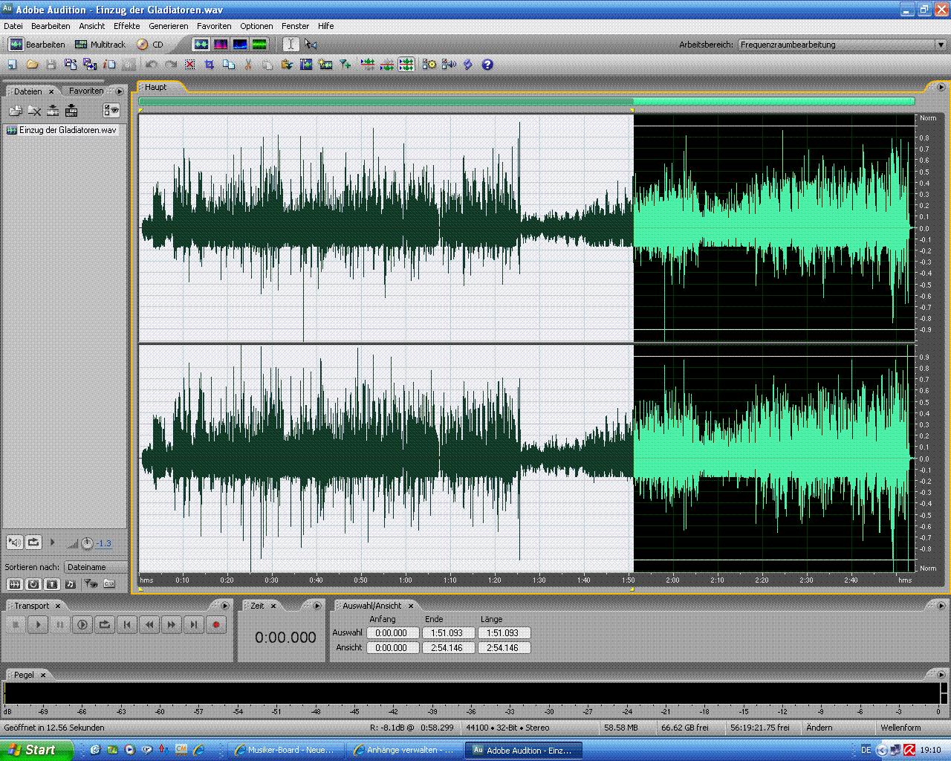The height and width of the screenshot is (761, 951).
Task: Select spectral phase display button
Action: pyautogui.click(x=259, y=45)
